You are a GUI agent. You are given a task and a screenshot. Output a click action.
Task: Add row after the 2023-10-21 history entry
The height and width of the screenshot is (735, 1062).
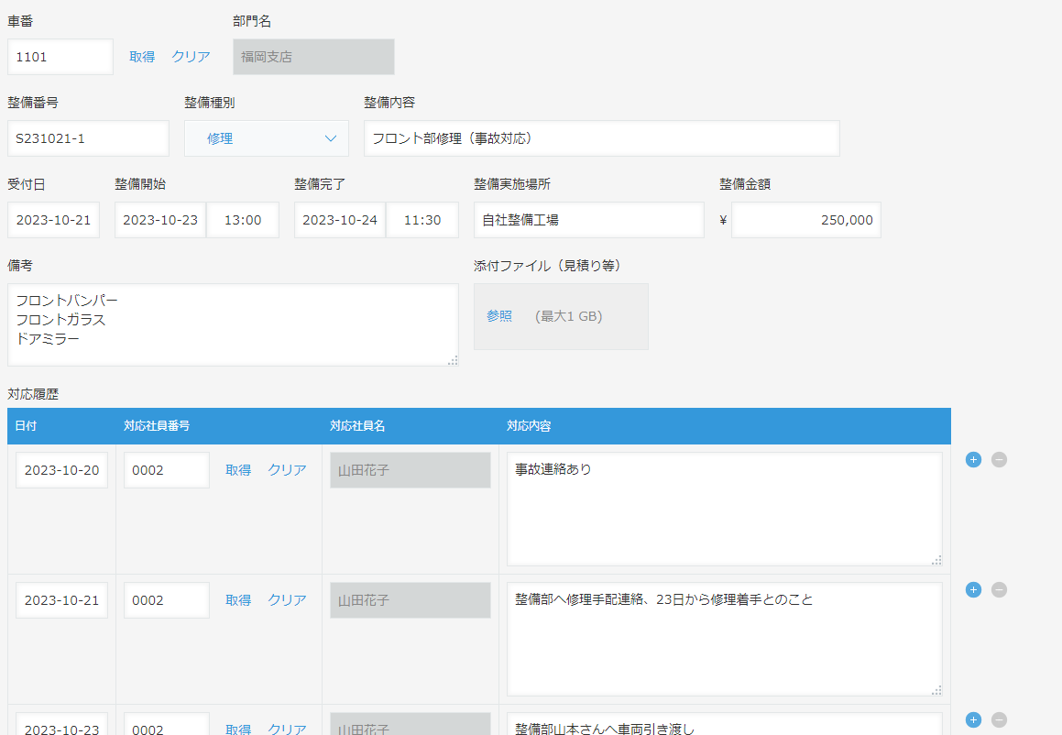(x=973, y=590)
